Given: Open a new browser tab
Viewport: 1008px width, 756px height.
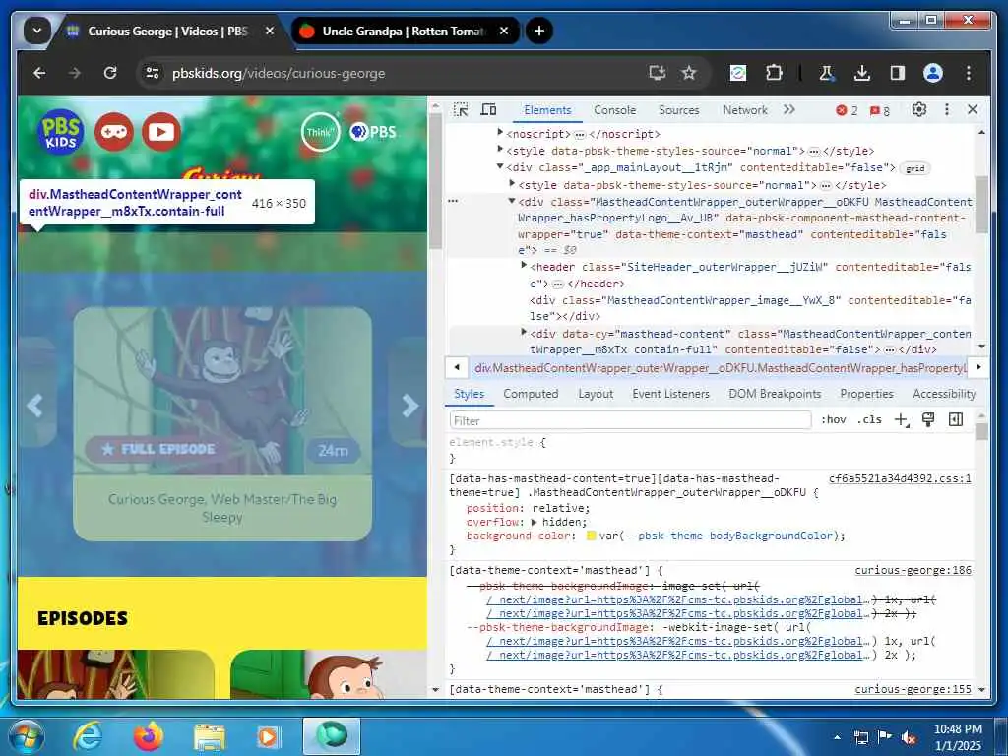Looking at the screenshot, I should 538,31.
